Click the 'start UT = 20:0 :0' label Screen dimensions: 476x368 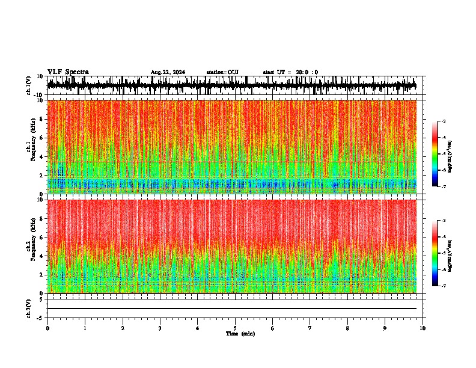(x=290, y=72)
